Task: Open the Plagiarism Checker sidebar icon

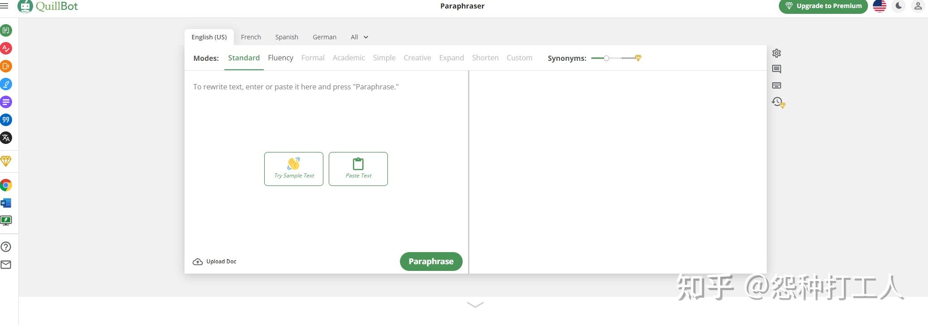Action: point(6,66)
